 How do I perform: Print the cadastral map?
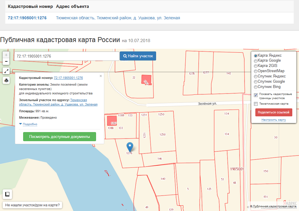click(x=6, y=80)
